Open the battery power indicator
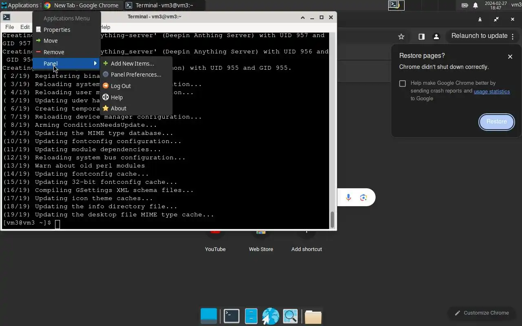This screenshot has width=522, height=326. point(464,5)
